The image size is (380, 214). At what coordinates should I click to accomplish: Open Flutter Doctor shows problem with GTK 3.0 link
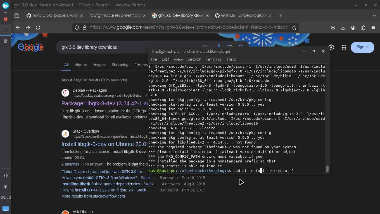(104, 172)
